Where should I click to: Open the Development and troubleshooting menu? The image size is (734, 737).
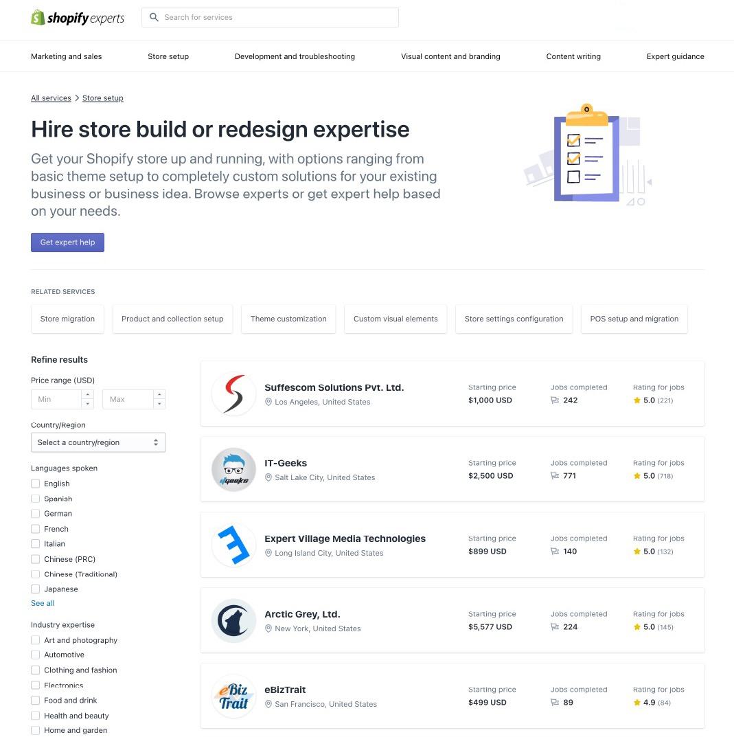(295, 56)
